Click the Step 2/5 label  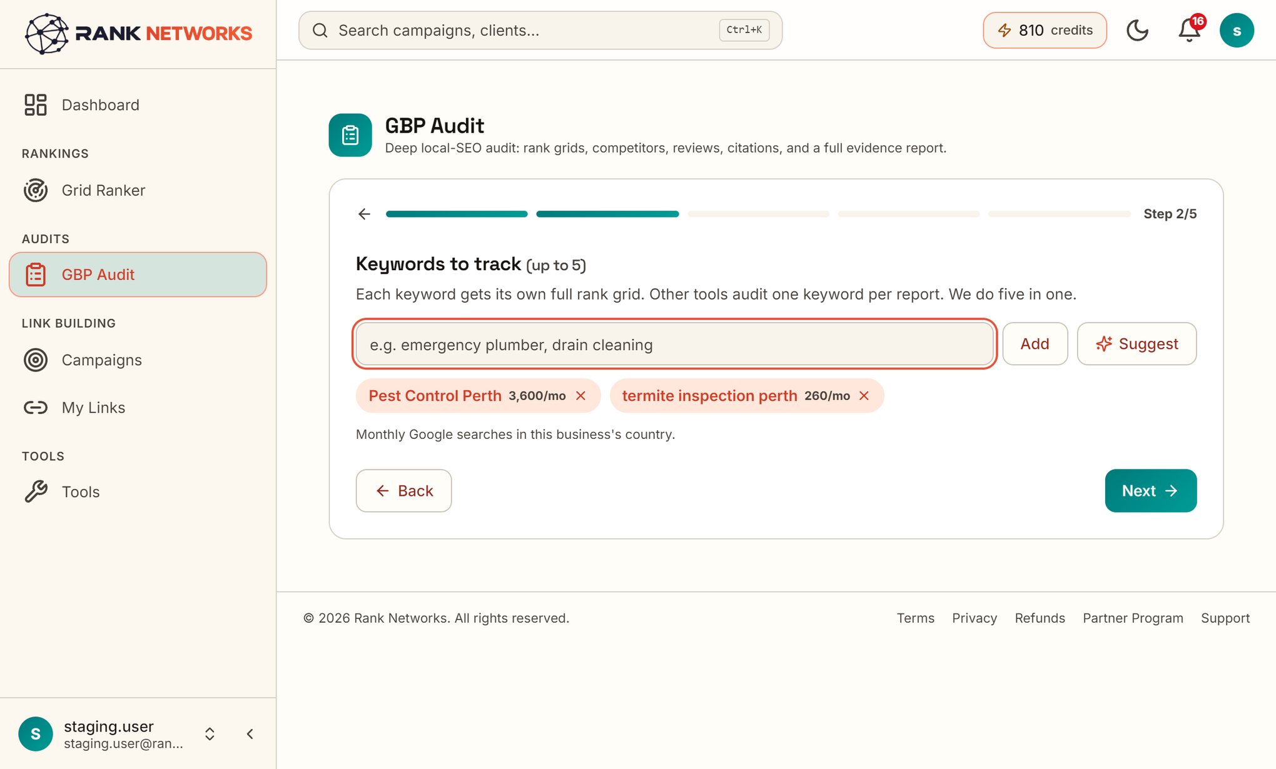point(1170,214)
